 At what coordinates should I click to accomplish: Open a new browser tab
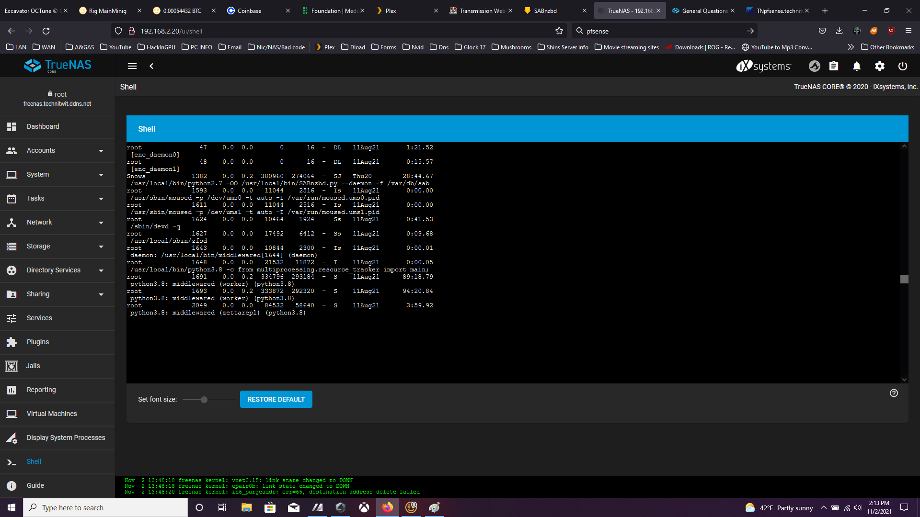(825, 11)
